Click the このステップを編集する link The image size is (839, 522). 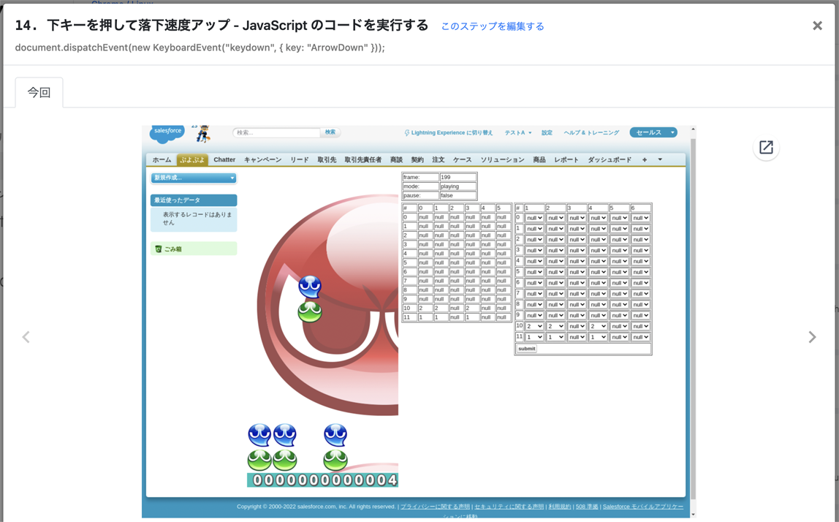point(493,26)
